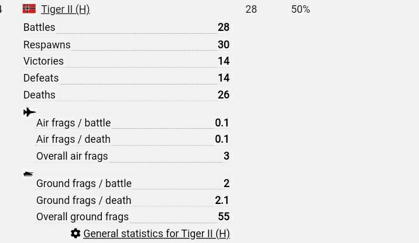419x243 pixels.
Task: Click the German flag icon beside Tiger II
Action: coord(29,9)
